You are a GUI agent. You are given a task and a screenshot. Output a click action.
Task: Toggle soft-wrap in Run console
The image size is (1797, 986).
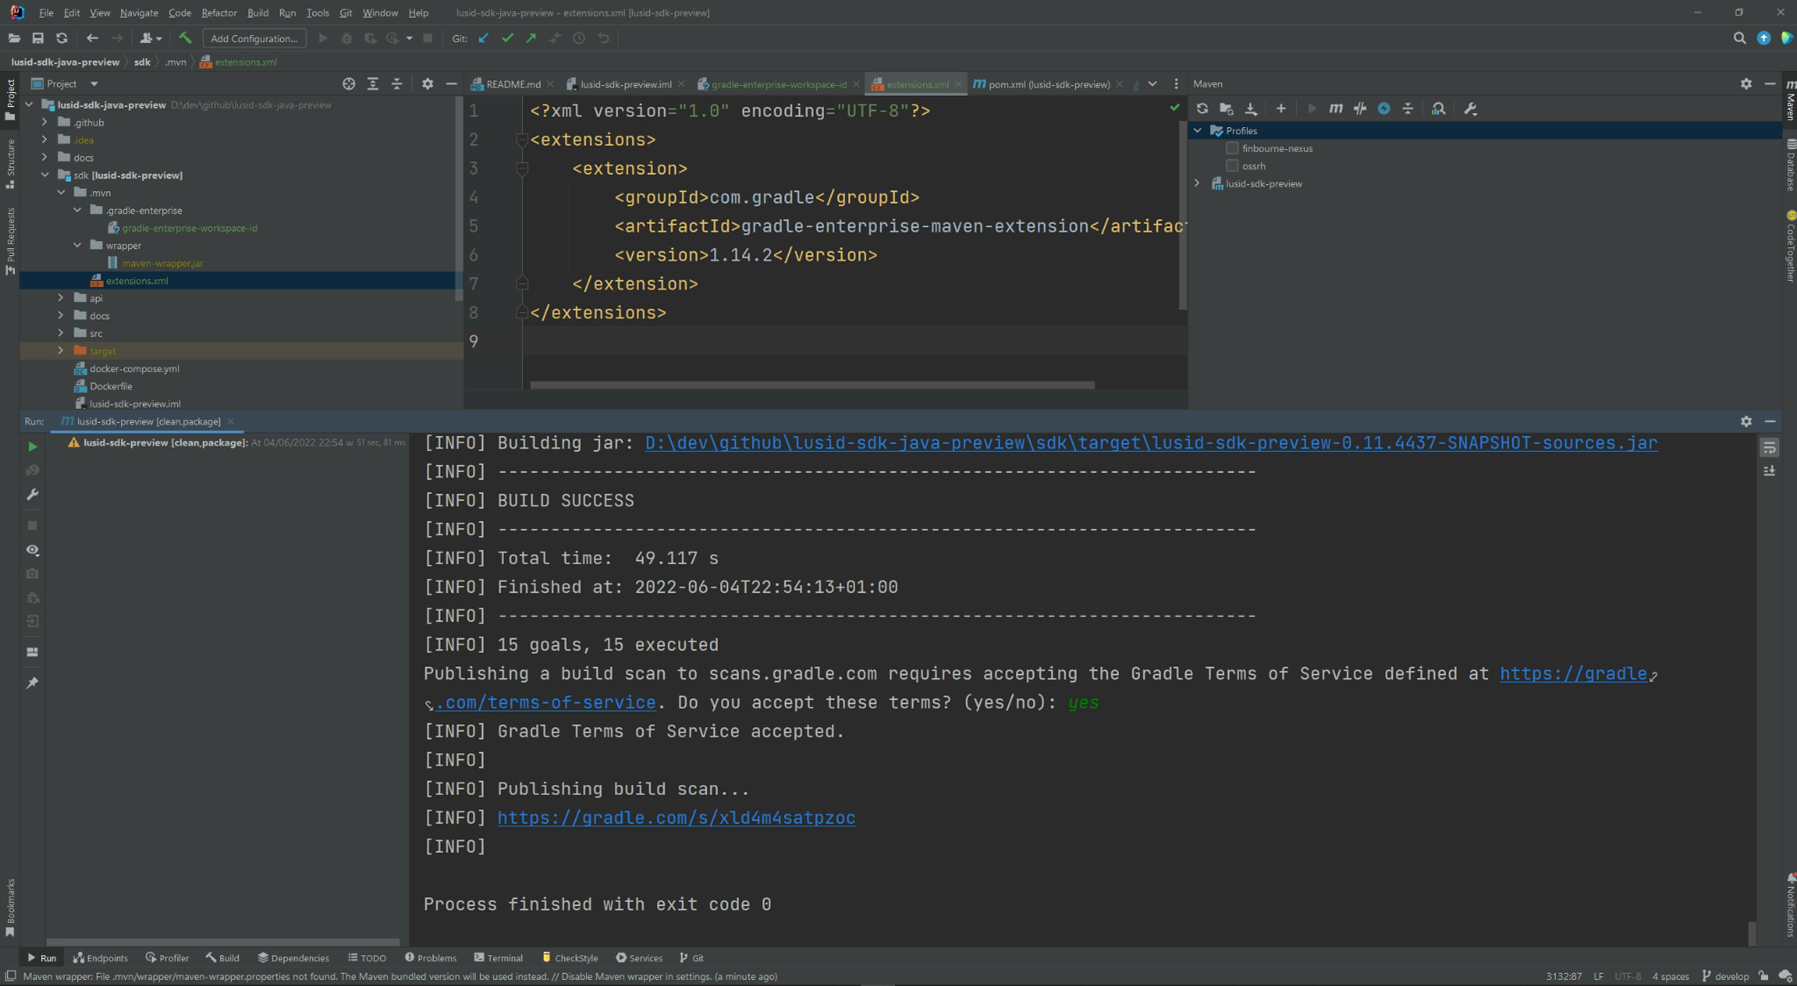click(1769, 448)
